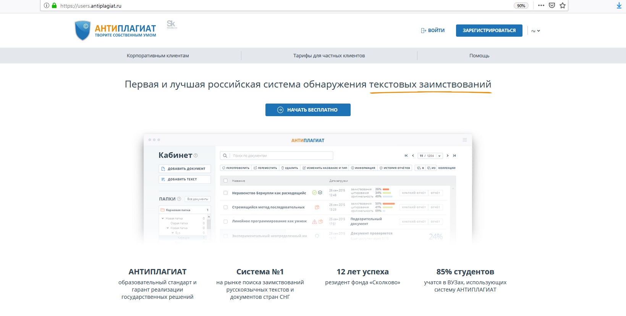The width and height of the screenshot is (626, 316).
Task: Click the help question icon next to Кабинет
Action: point(196,156)
